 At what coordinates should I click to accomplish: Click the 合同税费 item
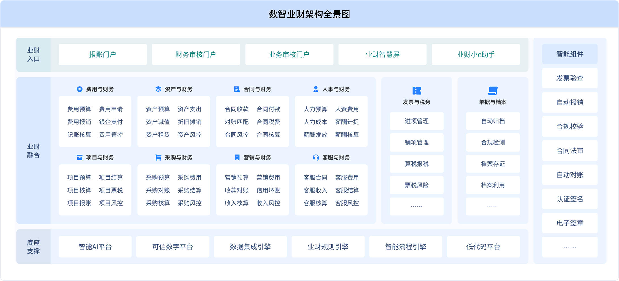pyautogui.click(x=268, y=122)
